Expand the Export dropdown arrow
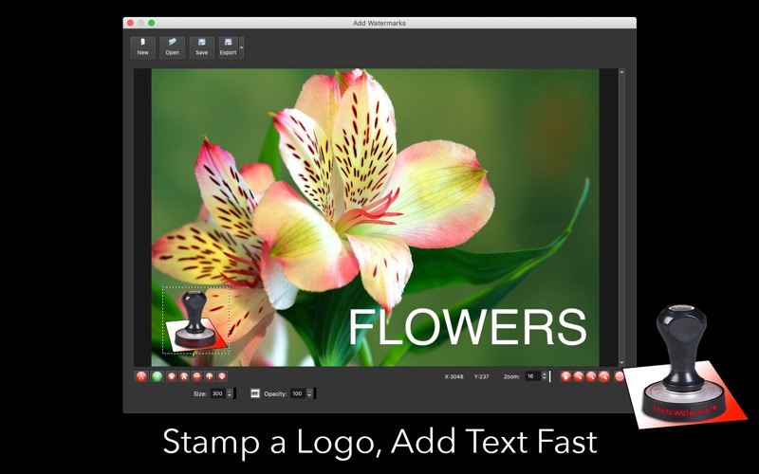The image size is (759, 474). click(x=242, y=47)
